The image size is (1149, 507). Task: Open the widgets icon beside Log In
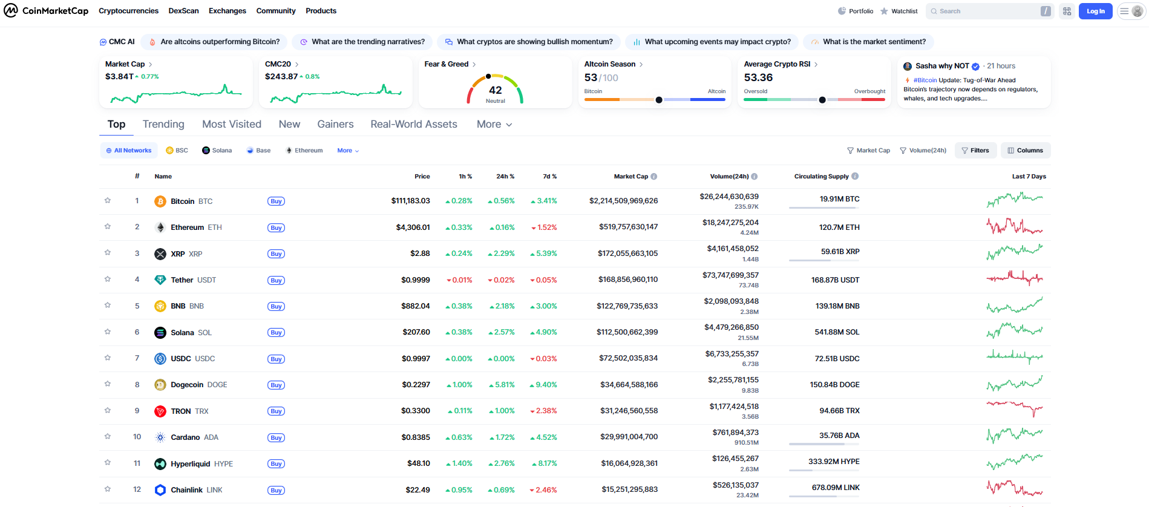tap(1067, 11)
